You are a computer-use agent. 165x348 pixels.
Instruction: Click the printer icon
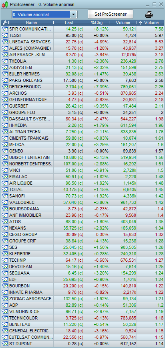pyautogui.click(x=149, y=14)
